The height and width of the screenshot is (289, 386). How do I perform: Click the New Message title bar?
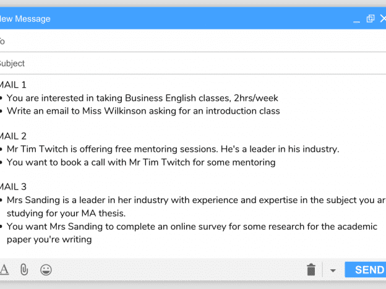coord(193,19)
